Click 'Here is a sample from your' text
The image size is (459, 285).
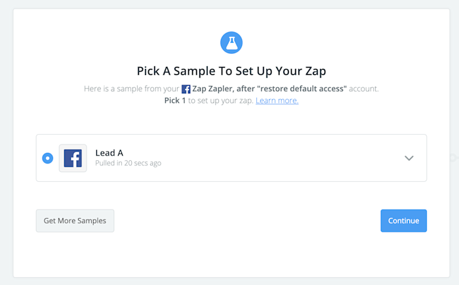(x=131, y=89)
